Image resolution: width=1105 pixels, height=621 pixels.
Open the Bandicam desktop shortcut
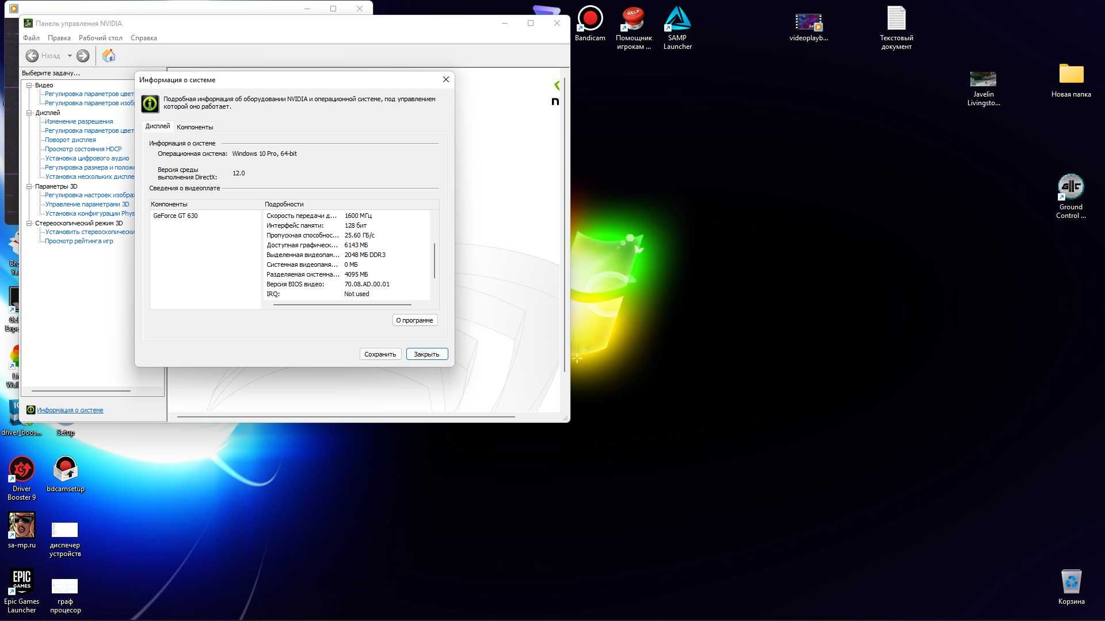[590, 24]
